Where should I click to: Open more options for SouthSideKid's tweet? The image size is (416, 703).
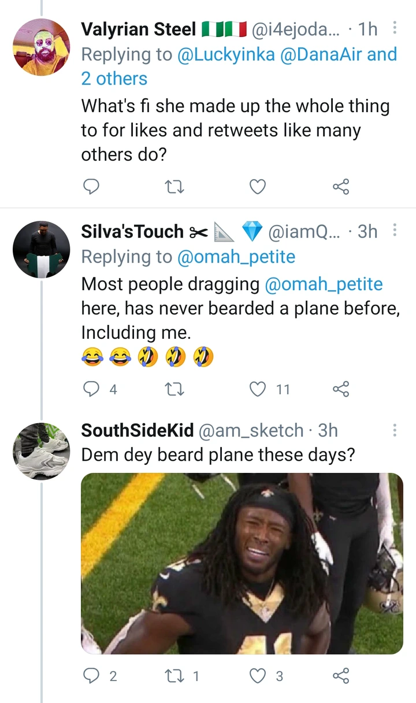click(x=395, y=430)
